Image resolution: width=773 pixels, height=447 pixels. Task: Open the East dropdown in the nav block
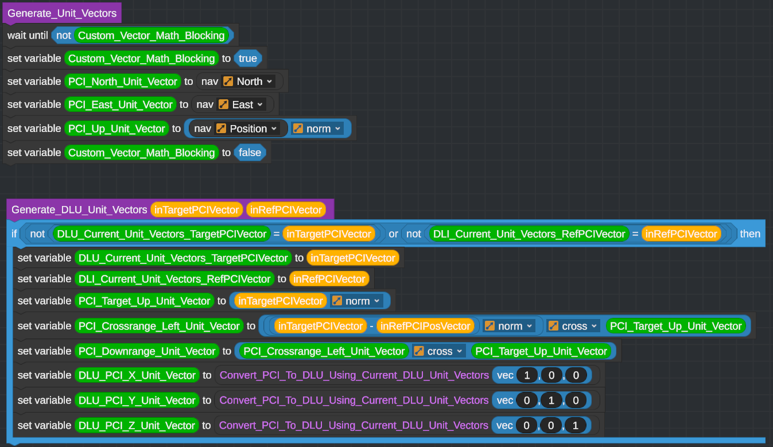(x=242, y=104)
